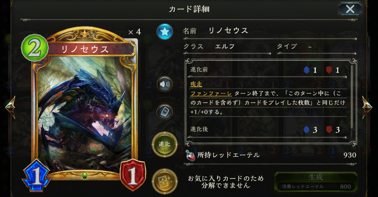Toggle the blue star favorite icon
The image size is (378, 197).
coord(165,32)
